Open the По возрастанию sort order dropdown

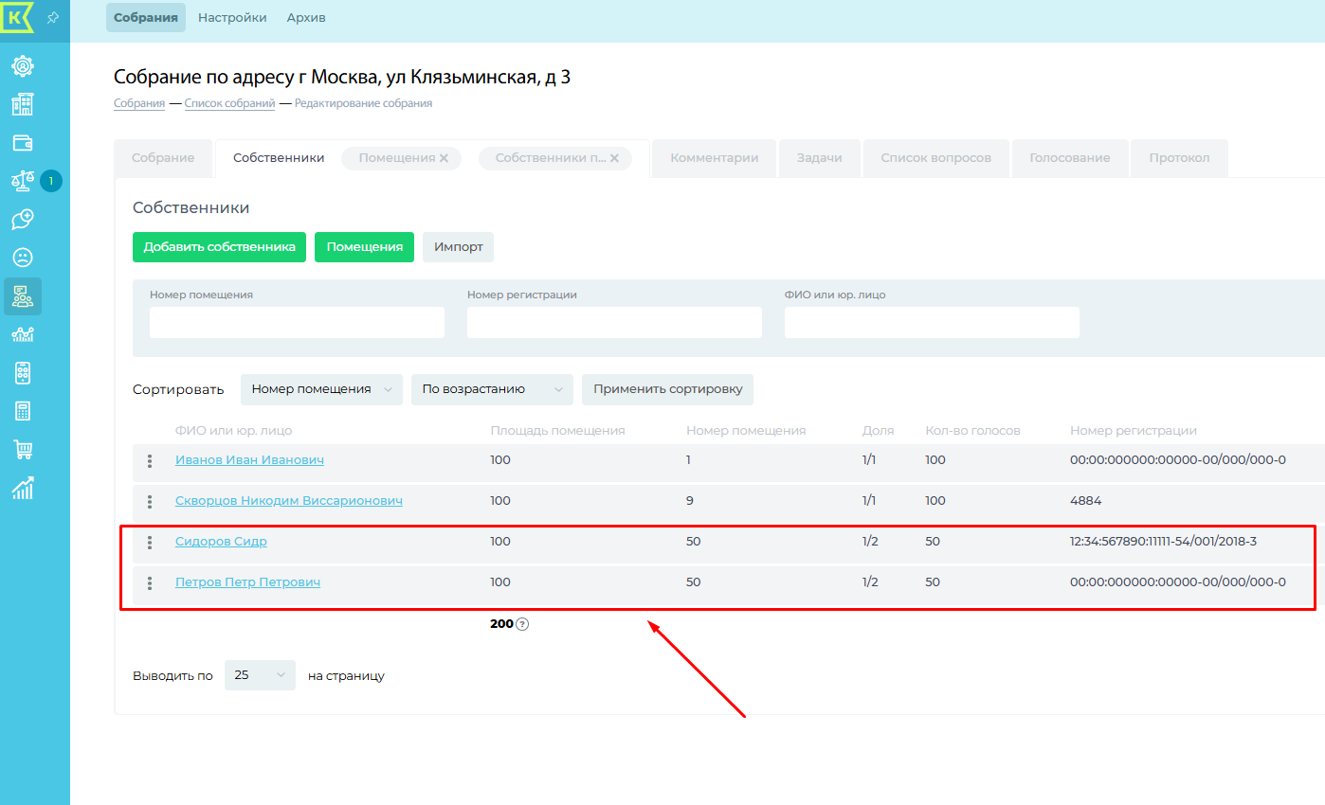492,389
